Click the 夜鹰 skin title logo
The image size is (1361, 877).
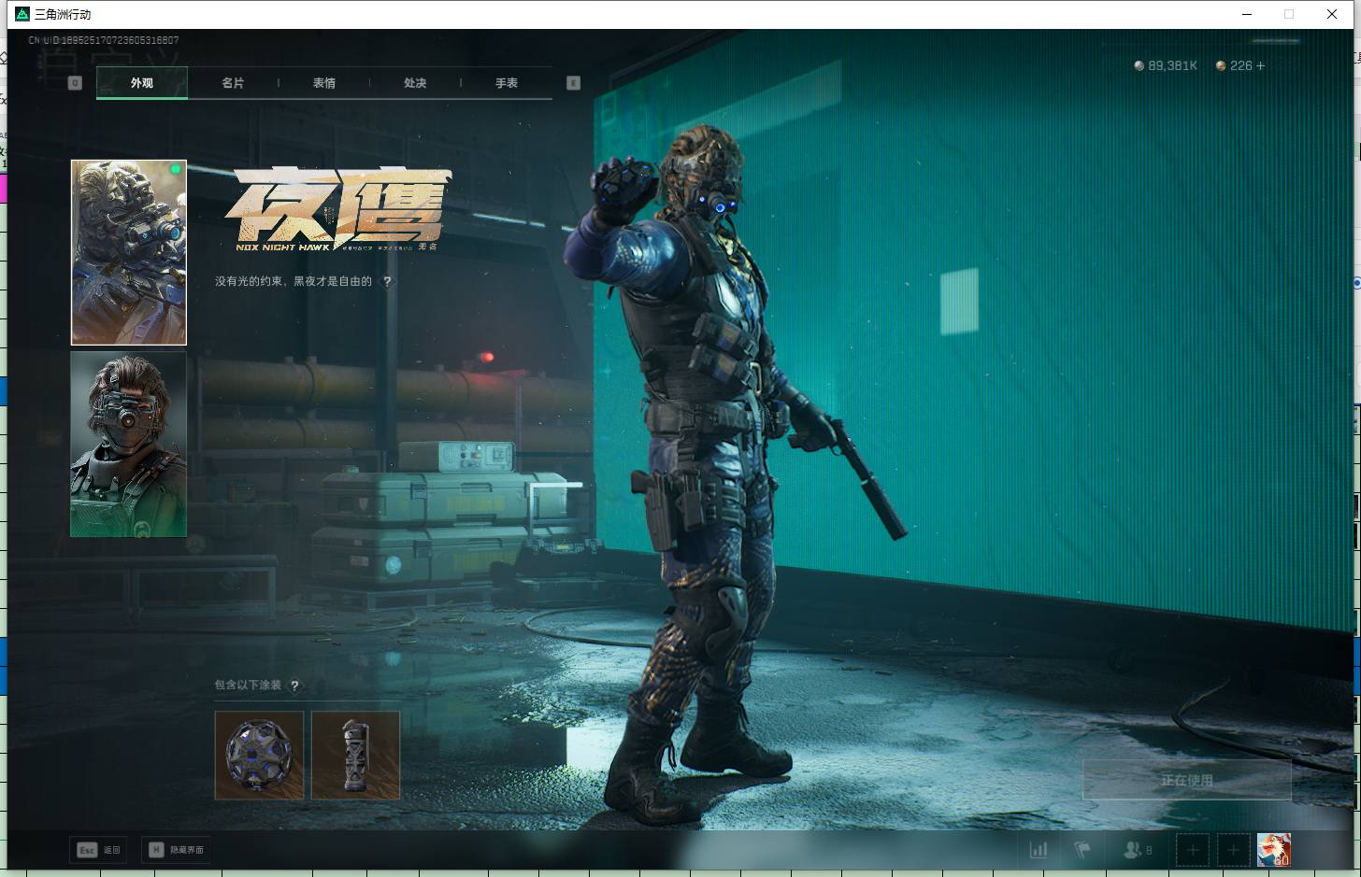click(338, 209)
